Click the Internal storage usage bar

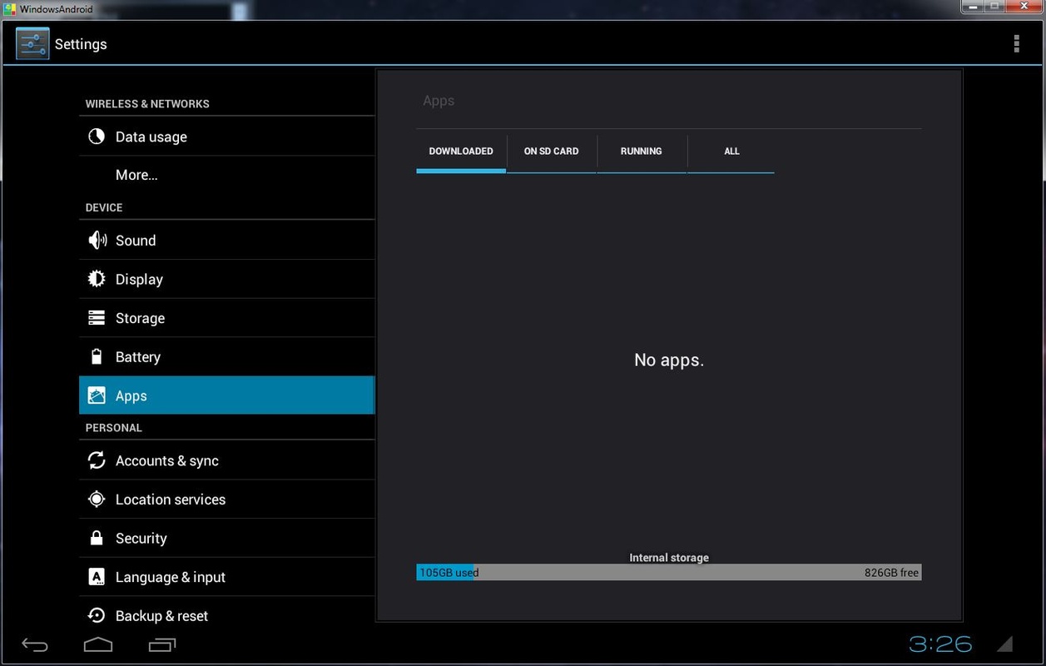pos(668,573)
